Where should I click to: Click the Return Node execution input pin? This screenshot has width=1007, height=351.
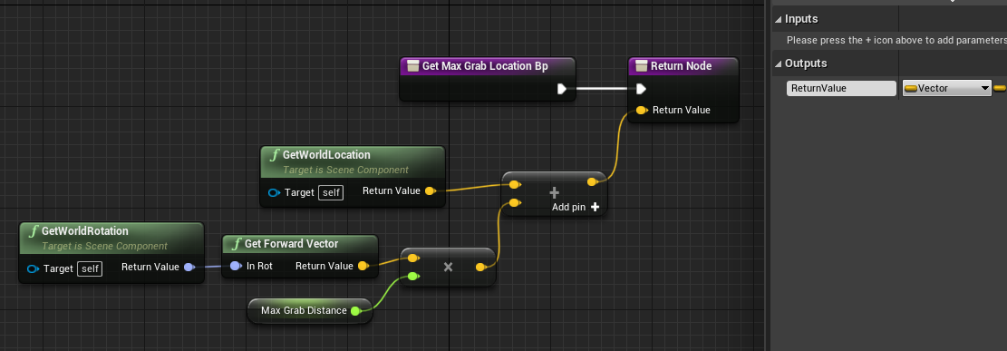click(640, 89)
